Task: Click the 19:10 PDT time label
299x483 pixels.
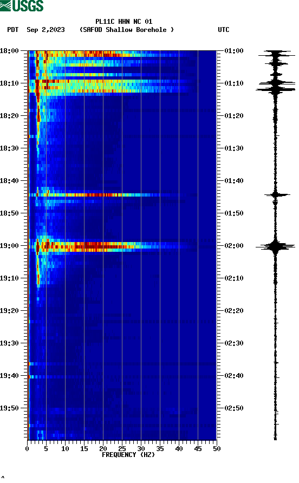Action: (9, 278)
